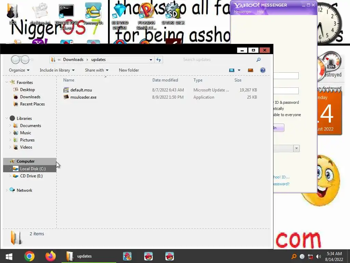
Task: Click the upper login field in Yahoo Messenger
Action: click(x=286, y=76)
